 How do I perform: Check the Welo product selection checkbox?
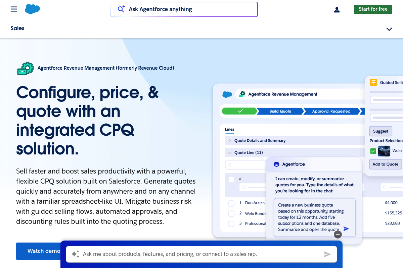tap(373, 151)
